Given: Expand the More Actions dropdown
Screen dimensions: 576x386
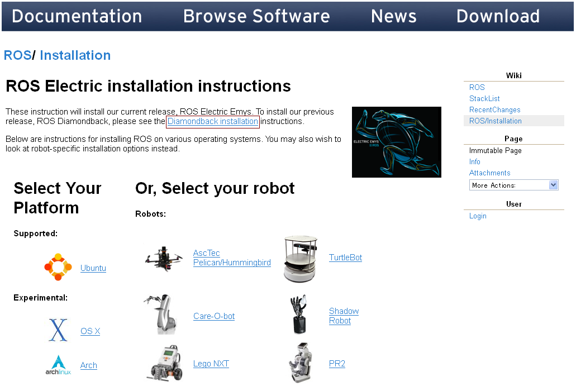Looking at the screenshot, I should click(513, 185).
